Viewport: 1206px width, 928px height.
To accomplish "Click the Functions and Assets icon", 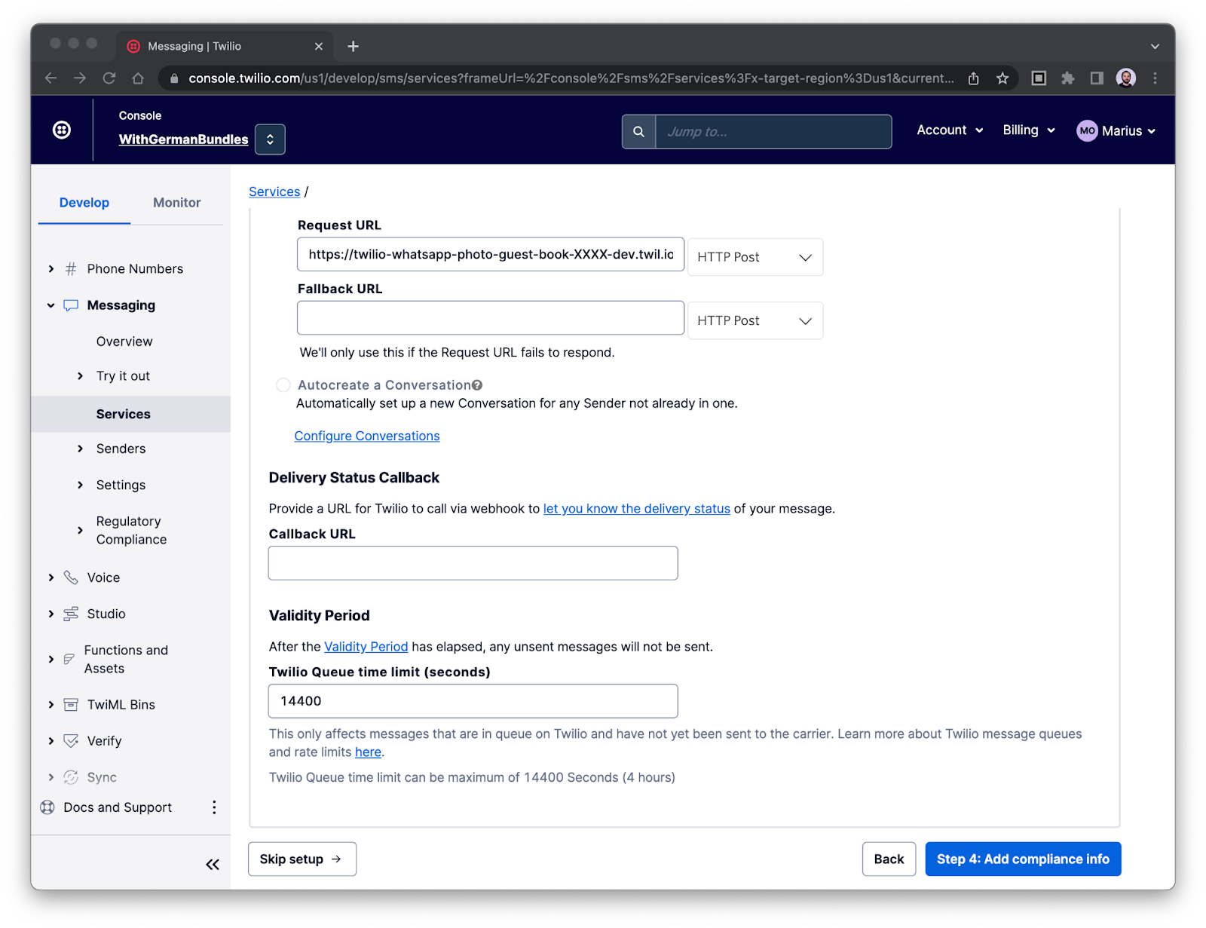I will pyautogui.click(x=69, y=660).
